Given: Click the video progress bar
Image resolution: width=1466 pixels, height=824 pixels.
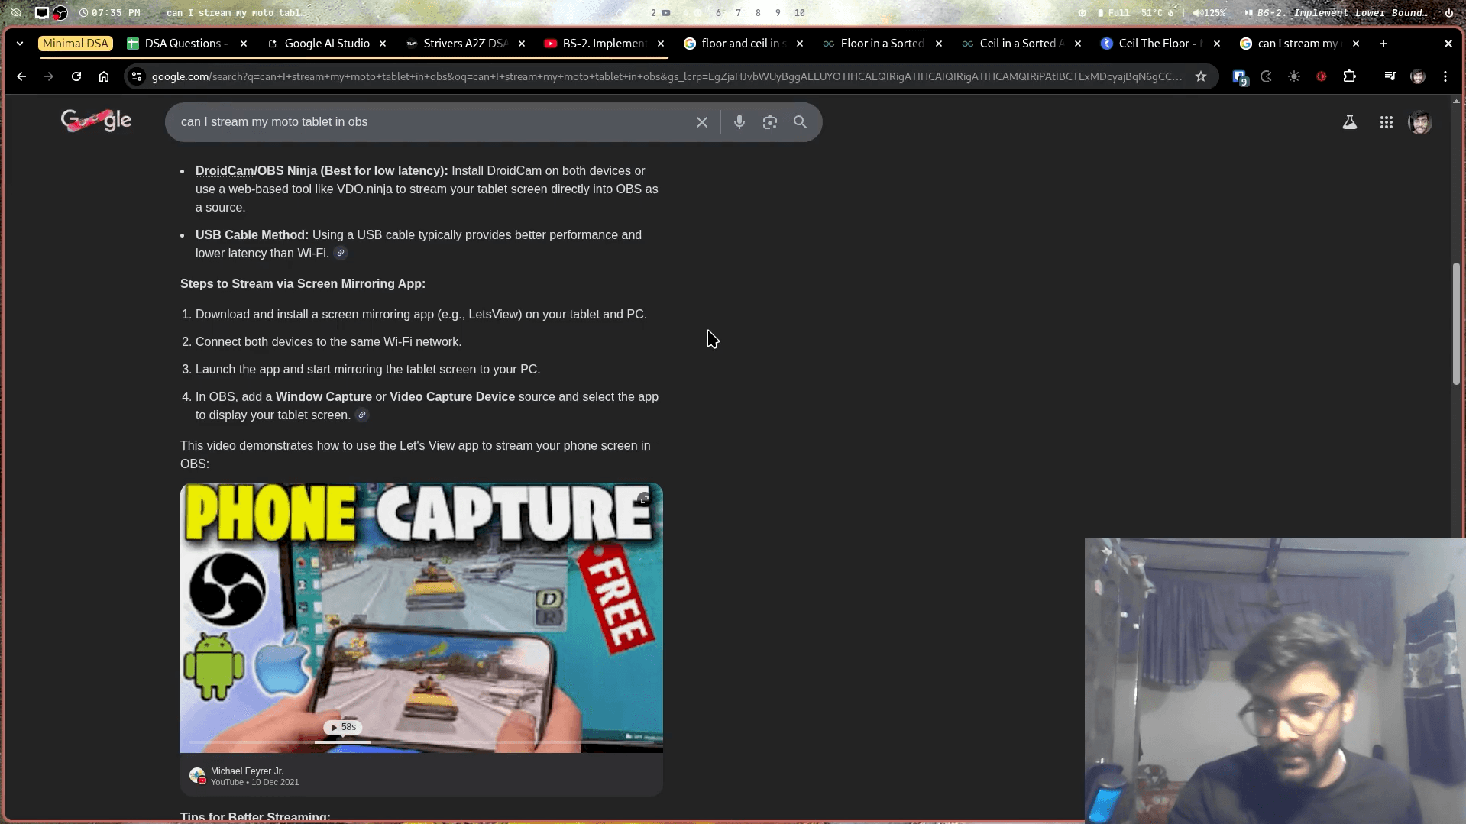Looking at the screenshot, I should click(421, 742).
